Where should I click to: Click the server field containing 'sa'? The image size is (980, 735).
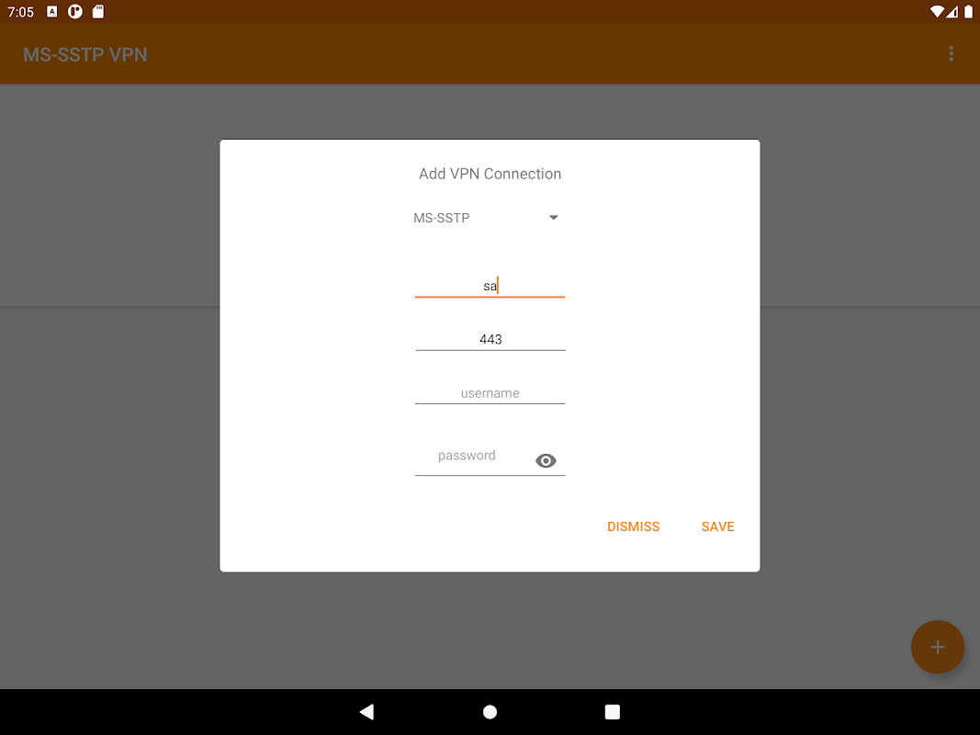tap(490, 286)
